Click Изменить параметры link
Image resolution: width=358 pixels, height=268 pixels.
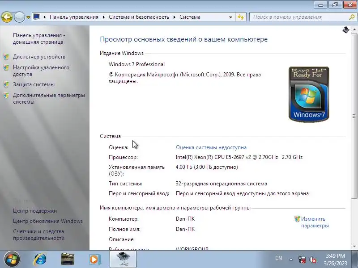(315, 222)
